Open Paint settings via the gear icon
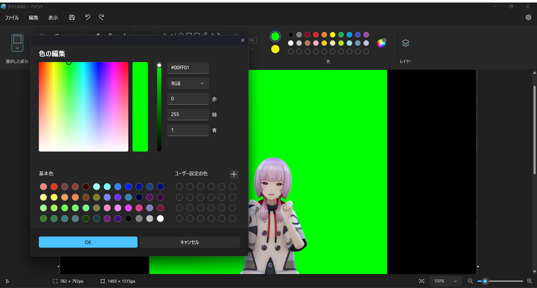The height and width of the screenshot is (288, 537). tap(528, 17)
